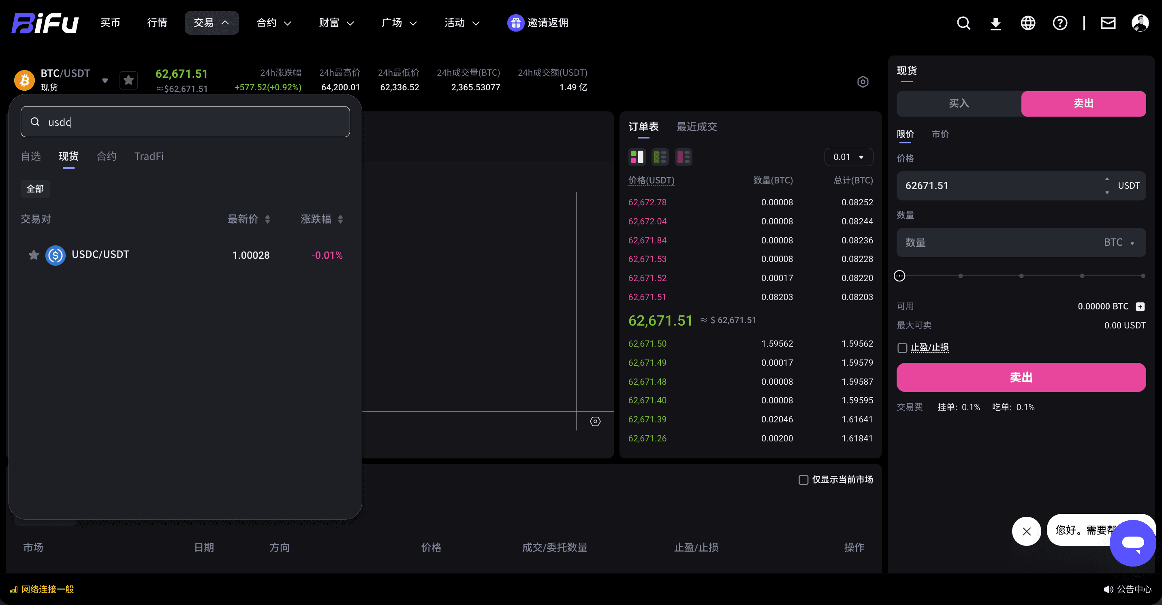Viewport: 1162px width, 605px height.
Task: Favorite BTC/USDT with the star button
Action: pos(128,80)
